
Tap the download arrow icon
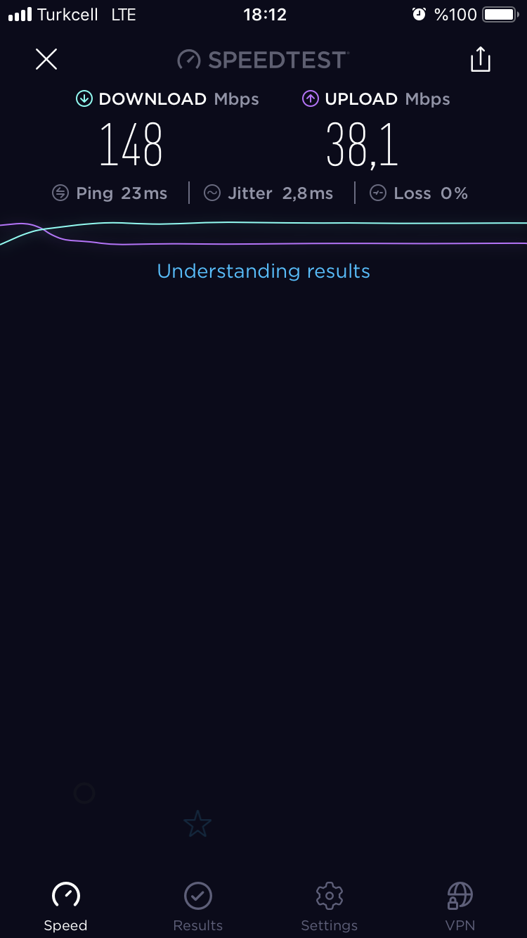tap(84, 99)
